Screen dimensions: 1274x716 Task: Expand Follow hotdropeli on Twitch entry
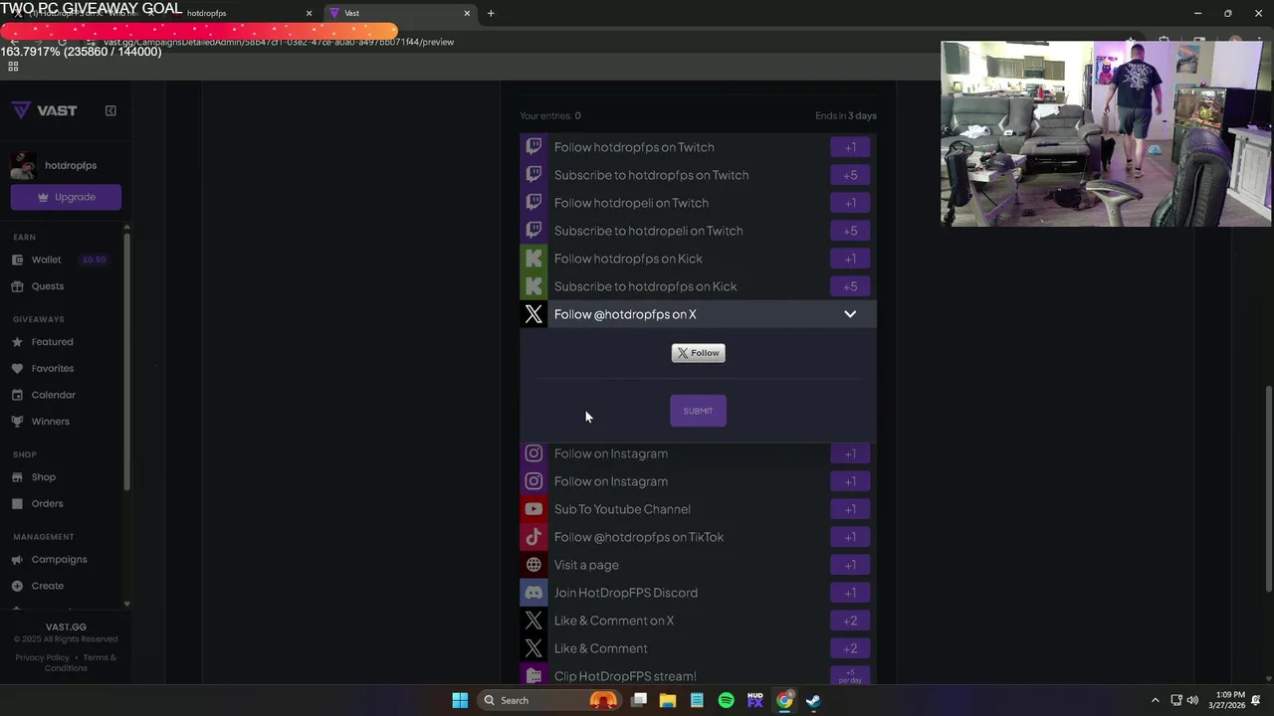pos(698,203)
